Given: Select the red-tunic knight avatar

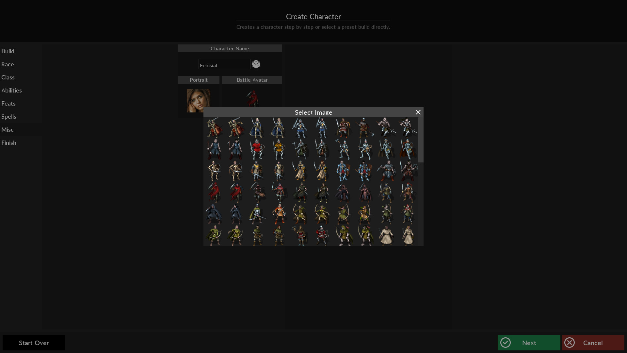Looking at the screenshot, I should point(257,149).
